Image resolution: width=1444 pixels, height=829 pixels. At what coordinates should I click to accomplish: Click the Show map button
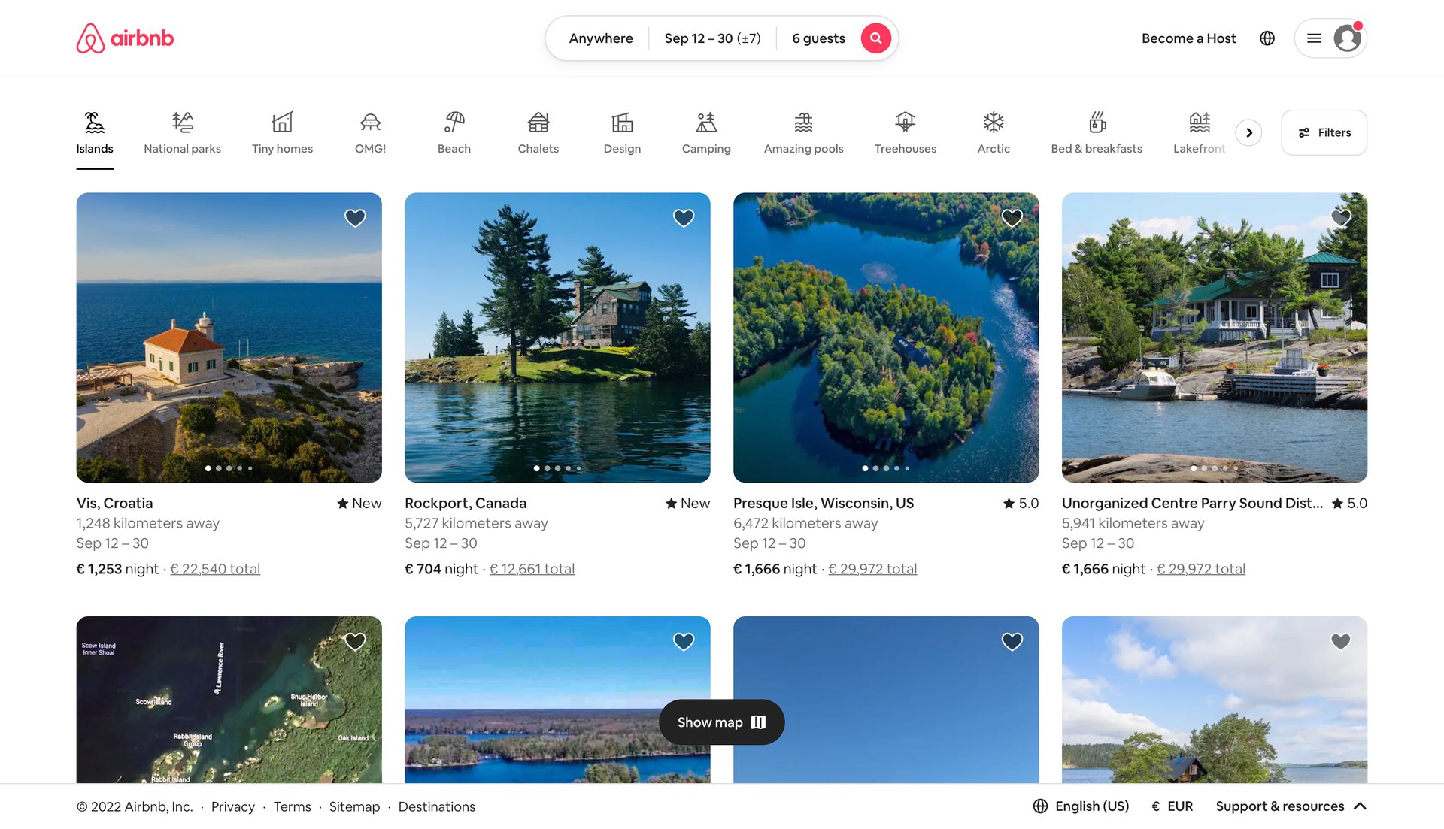tap(720, 722)
